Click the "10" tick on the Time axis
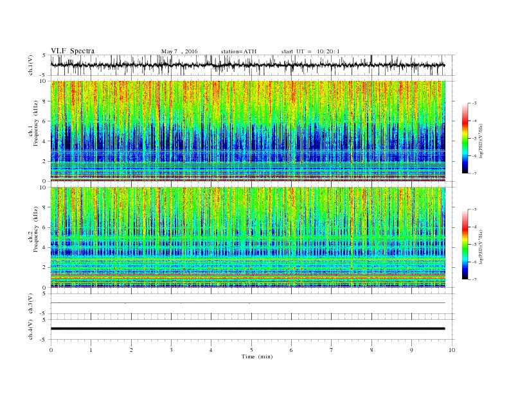Viewport: 509px width, 393px height. (x=452, y=350)
